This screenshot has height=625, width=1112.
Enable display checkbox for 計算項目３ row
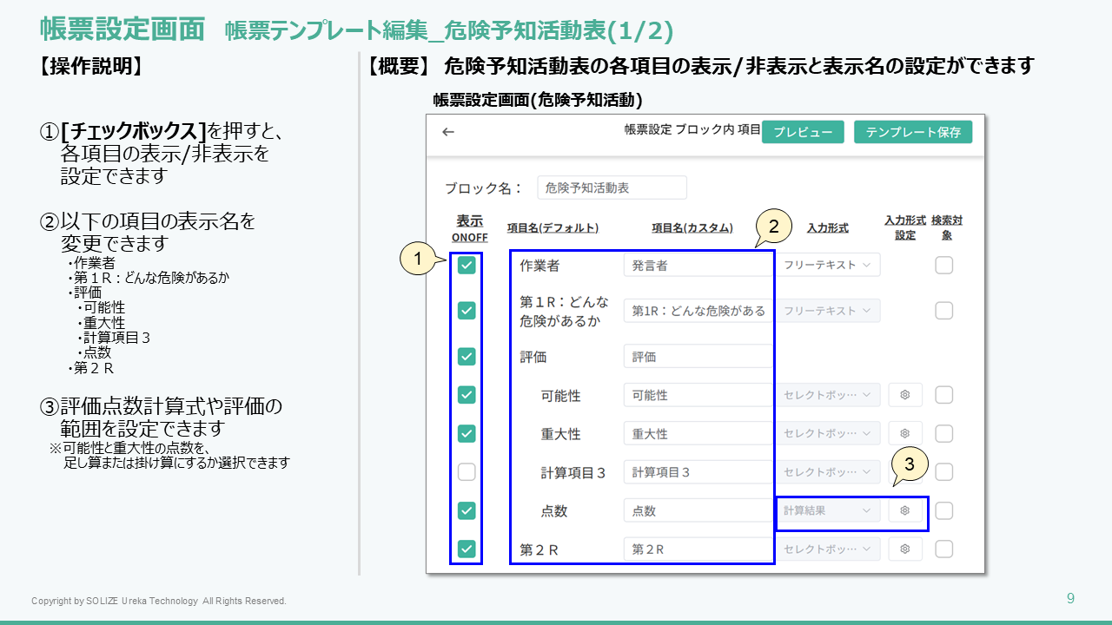[x=467, y=472]
